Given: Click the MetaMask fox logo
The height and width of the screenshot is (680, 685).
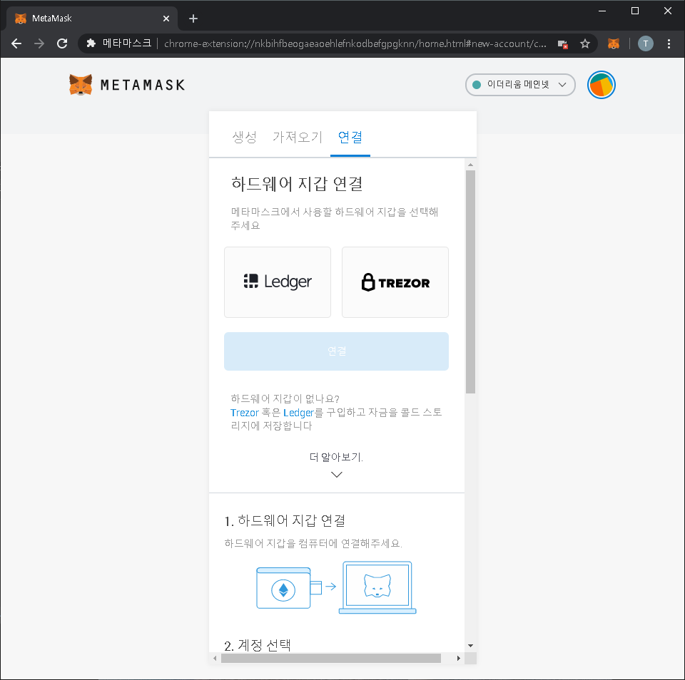Looking at the screenshot, I should [81, 84].
